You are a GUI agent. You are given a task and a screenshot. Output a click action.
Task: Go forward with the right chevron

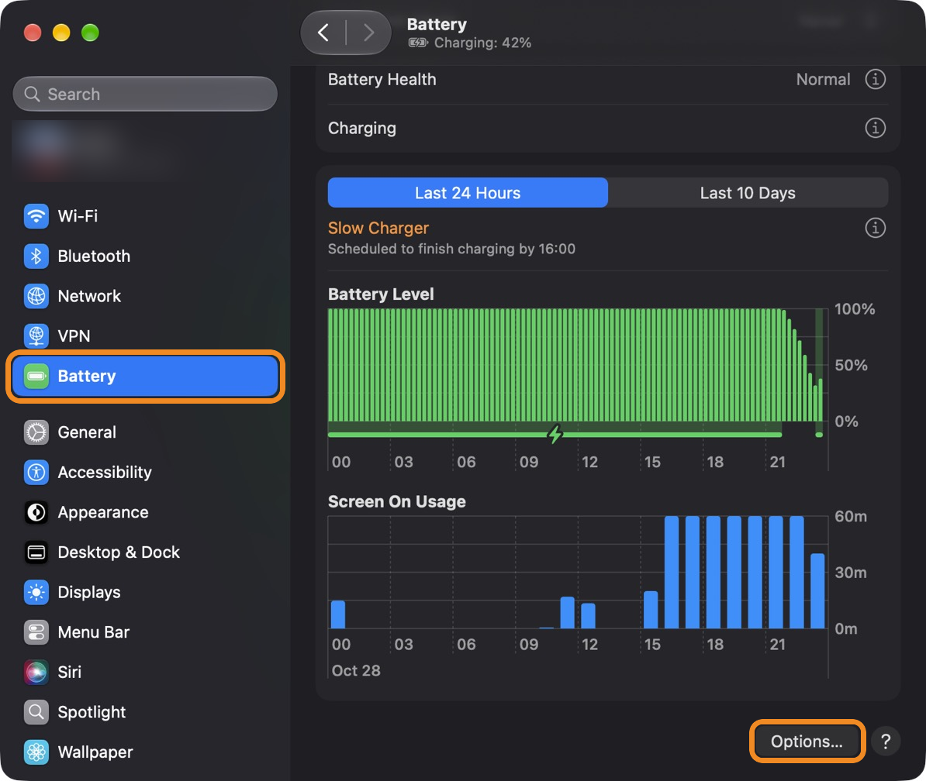pos(368,33)
